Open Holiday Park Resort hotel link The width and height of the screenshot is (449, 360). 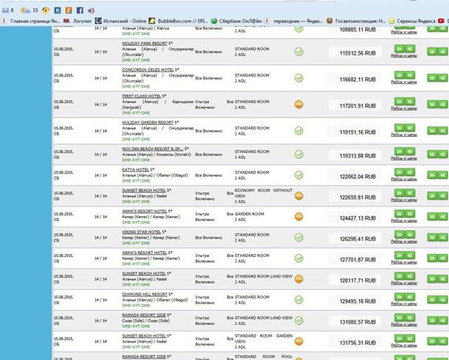click(x=145, y=44)
